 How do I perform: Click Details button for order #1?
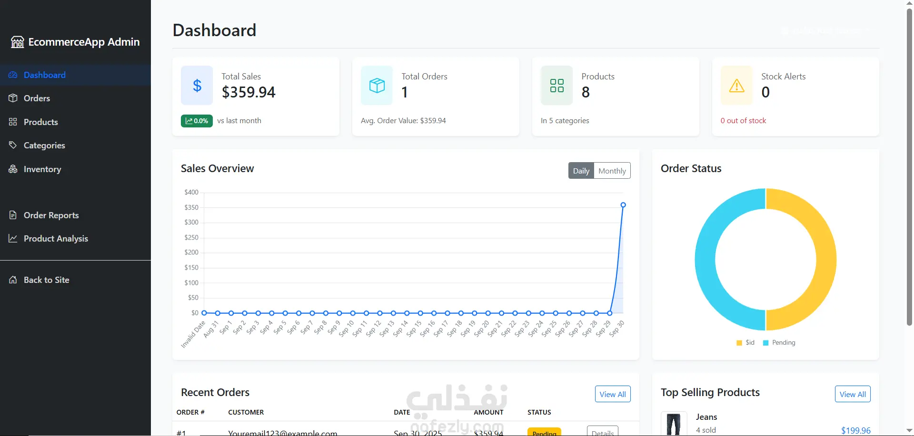point(603,432)
